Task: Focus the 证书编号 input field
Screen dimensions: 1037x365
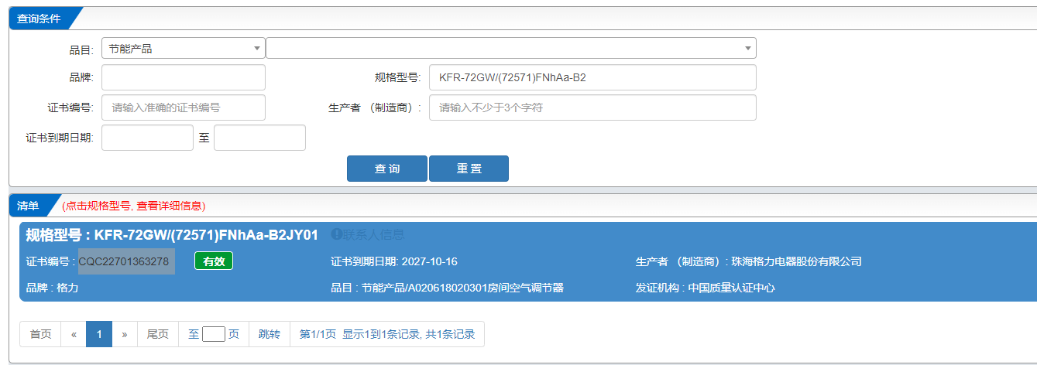Action: pos(183,107)
